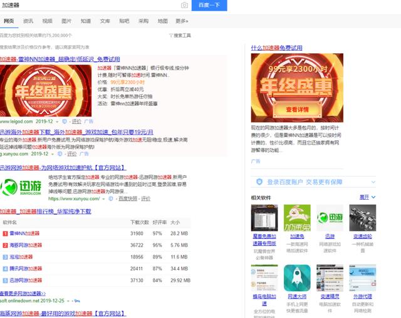Expand dropdown arrow next to g.xunyou.com 2019-12

53,154
